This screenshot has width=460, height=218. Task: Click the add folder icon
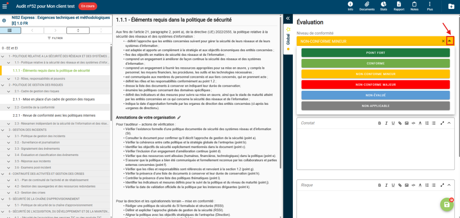[x=451, y=6]
